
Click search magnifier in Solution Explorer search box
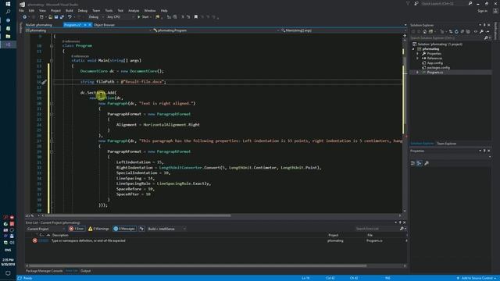click(x=486, y=38)
